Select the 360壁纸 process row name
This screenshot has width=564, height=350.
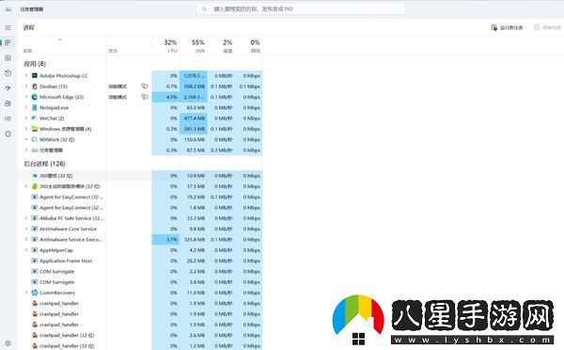pyautogui.click(x=55, y=176)
